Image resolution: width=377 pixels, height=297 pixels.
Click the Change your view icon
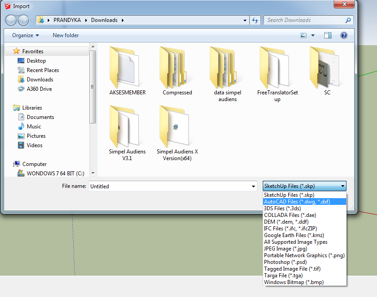[x=303, y=36]
